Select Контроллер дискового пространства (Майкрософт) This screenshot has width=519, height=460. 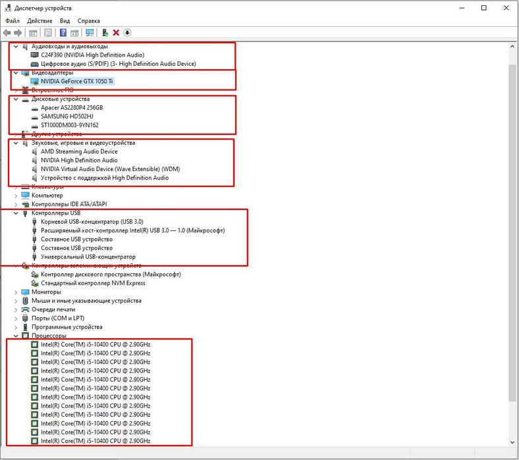pos(111,274)
